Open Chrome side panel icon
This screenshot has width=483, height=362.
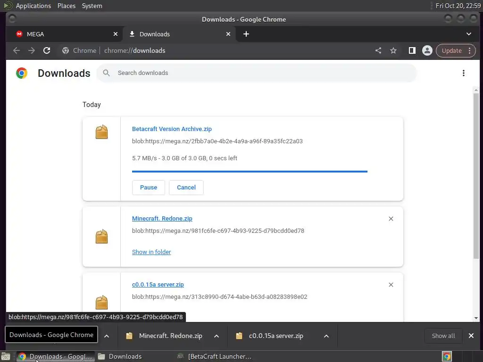(412, 50)
